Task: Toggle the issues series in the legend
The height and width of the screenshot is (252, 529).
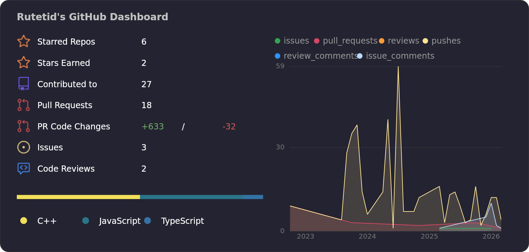Action: coord(291,41)
